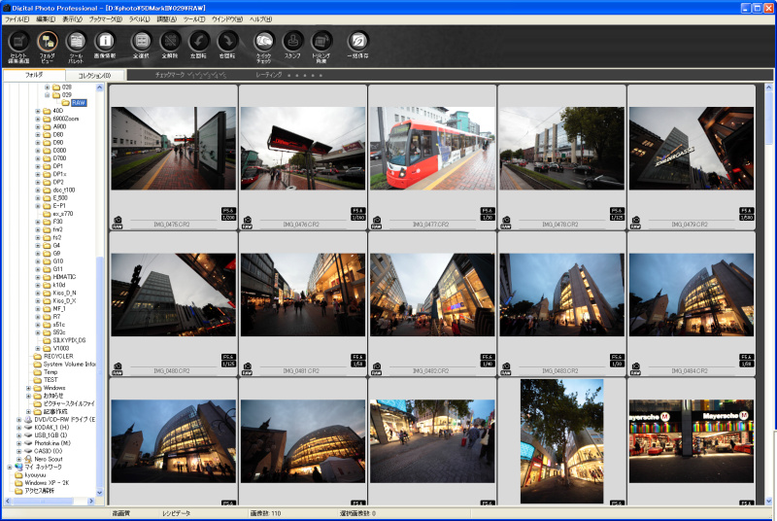Screen dimensions: 777x521
Task: Open the 編集(E) menu
Action: 46,19
